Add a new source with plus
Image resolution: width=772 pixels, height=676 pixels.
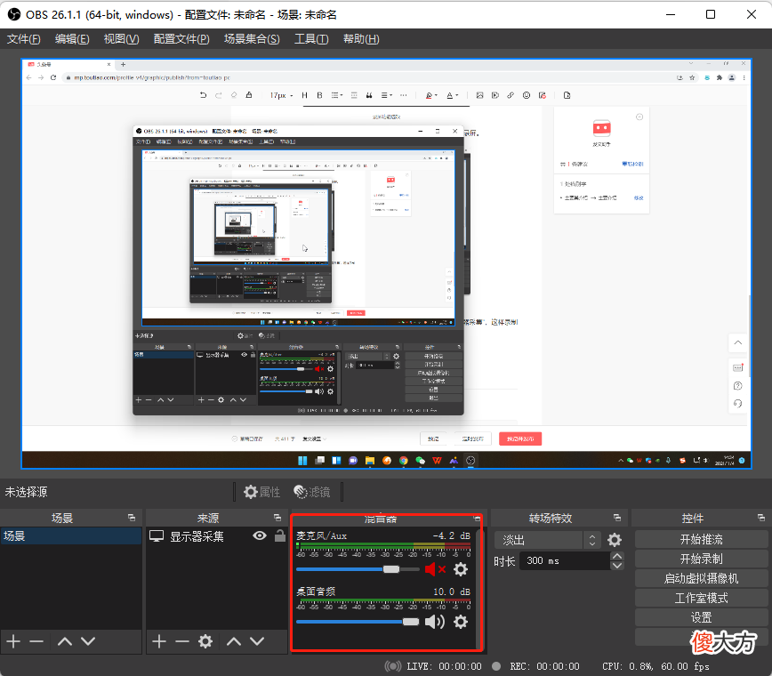pyautogui.click(x=158, y=641)
